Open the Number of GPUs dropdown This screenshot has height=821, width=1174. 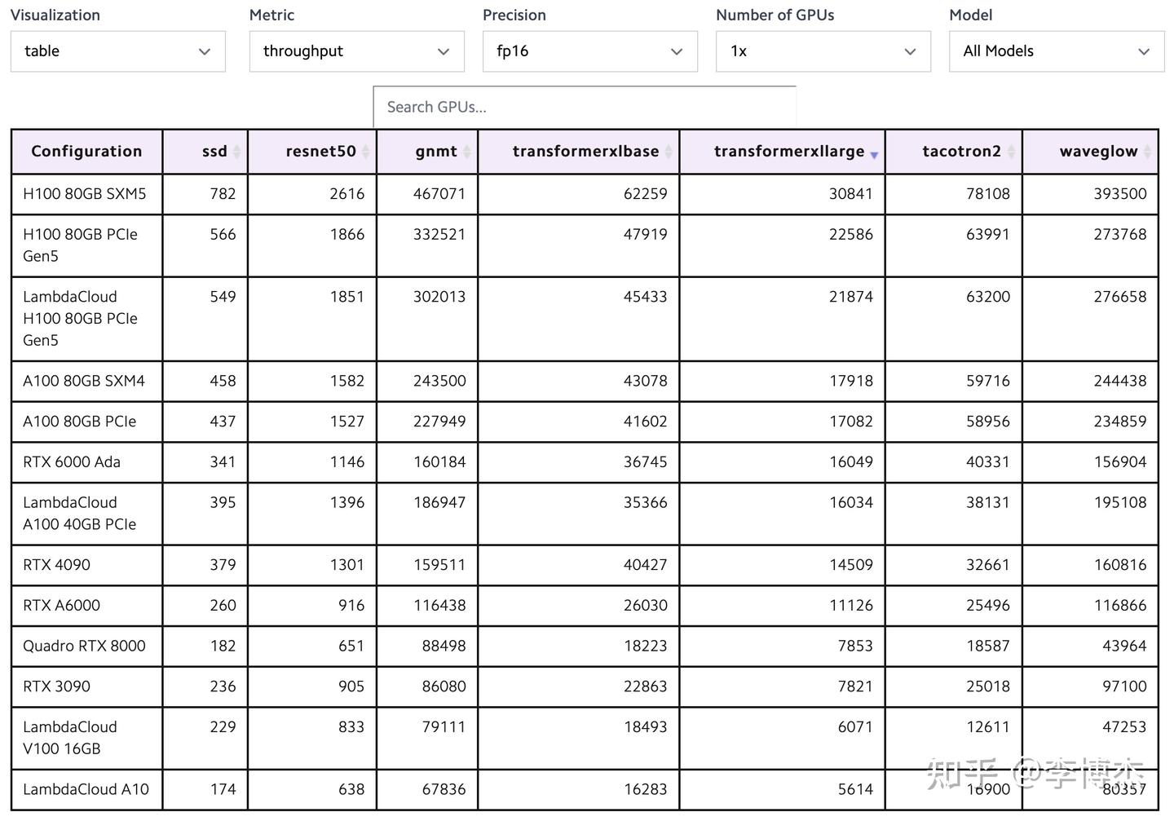point(823,51)
